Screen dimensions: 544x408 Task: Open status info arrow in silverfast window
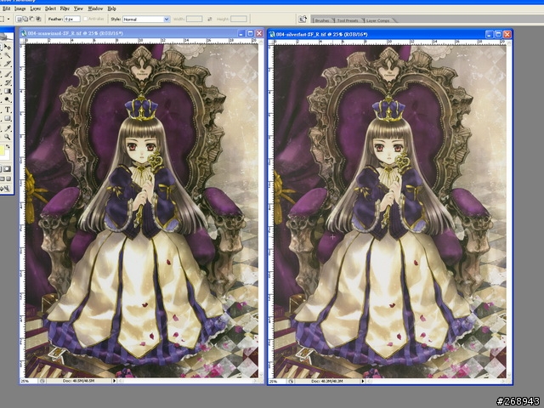click(x=363, y=382)
